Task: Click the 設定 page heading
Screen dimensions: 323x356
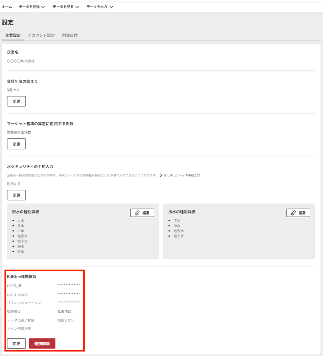Action: [8, 22]
